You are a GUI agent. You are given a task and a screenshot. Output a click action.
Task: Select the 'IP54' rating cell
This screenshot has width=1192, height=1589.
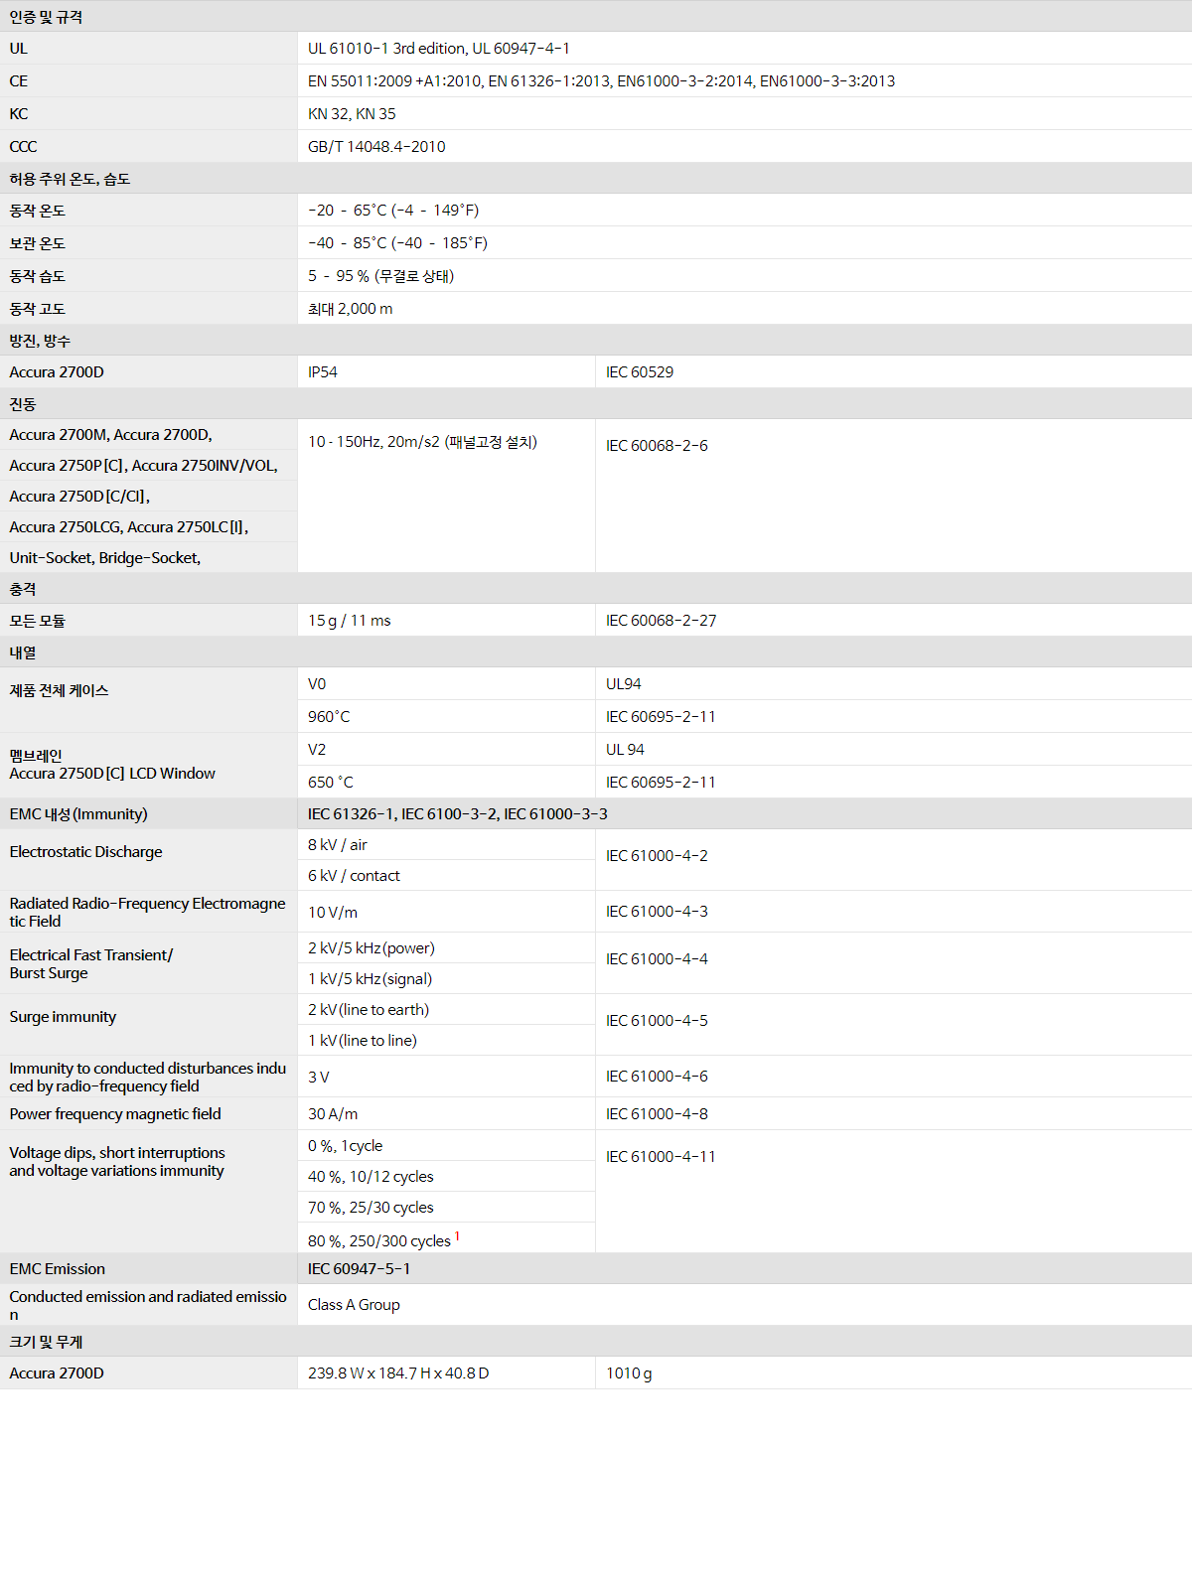[446, 372]
